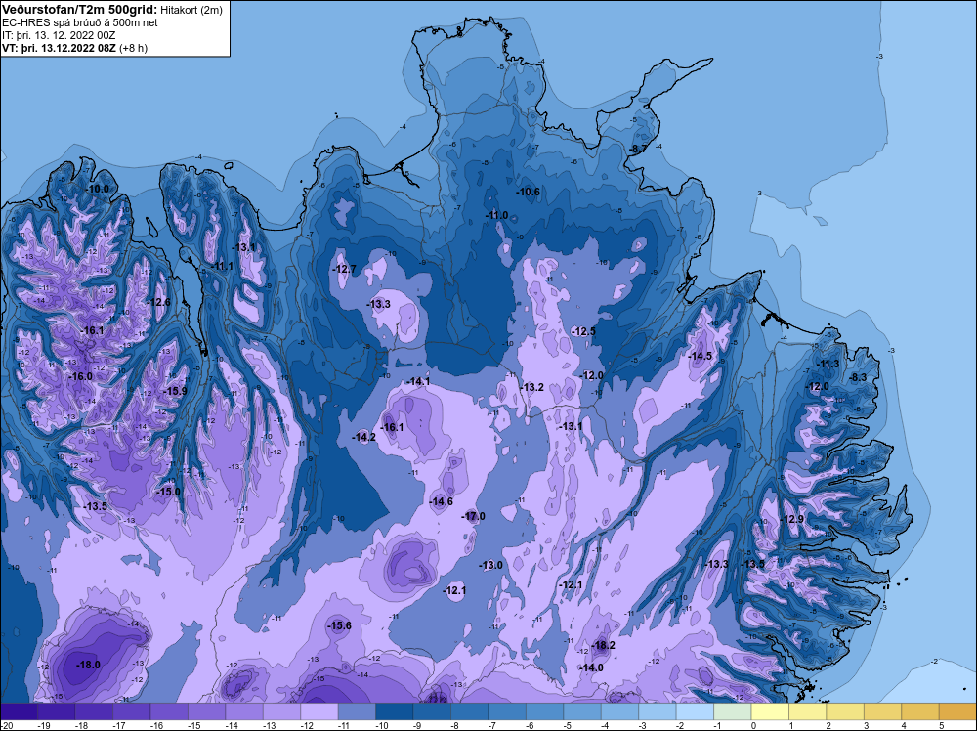Select the yellow legend swatch between 0 and 1

(x=770, y=711)
